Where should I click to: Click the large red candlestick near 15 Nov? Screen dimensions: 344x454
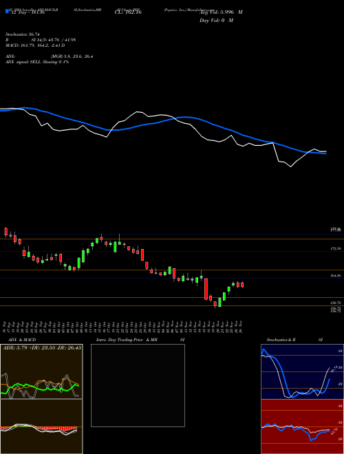[x=206, y=289]
